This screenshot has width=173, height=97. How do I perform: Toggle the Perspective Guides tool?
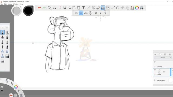103,8
